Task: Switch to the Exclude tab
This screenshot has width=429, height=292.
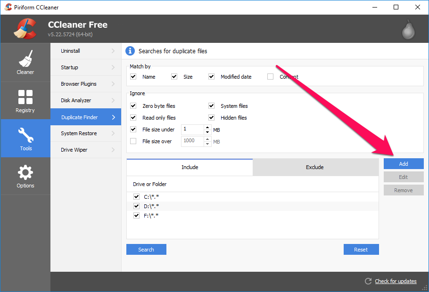Action: 316,167
